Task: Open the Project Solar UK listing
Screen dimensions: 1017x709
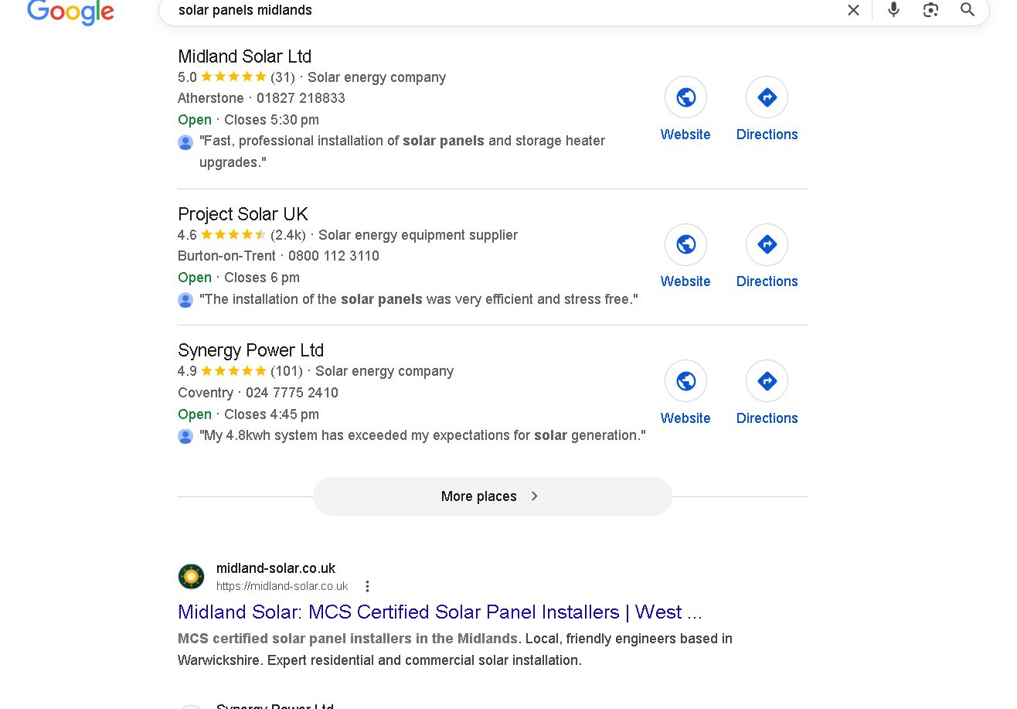Action: pos(243,214)
